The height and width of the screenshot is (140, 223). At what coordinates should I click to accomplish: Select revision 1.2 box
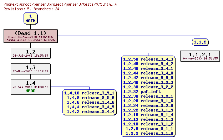click(31, 53)
